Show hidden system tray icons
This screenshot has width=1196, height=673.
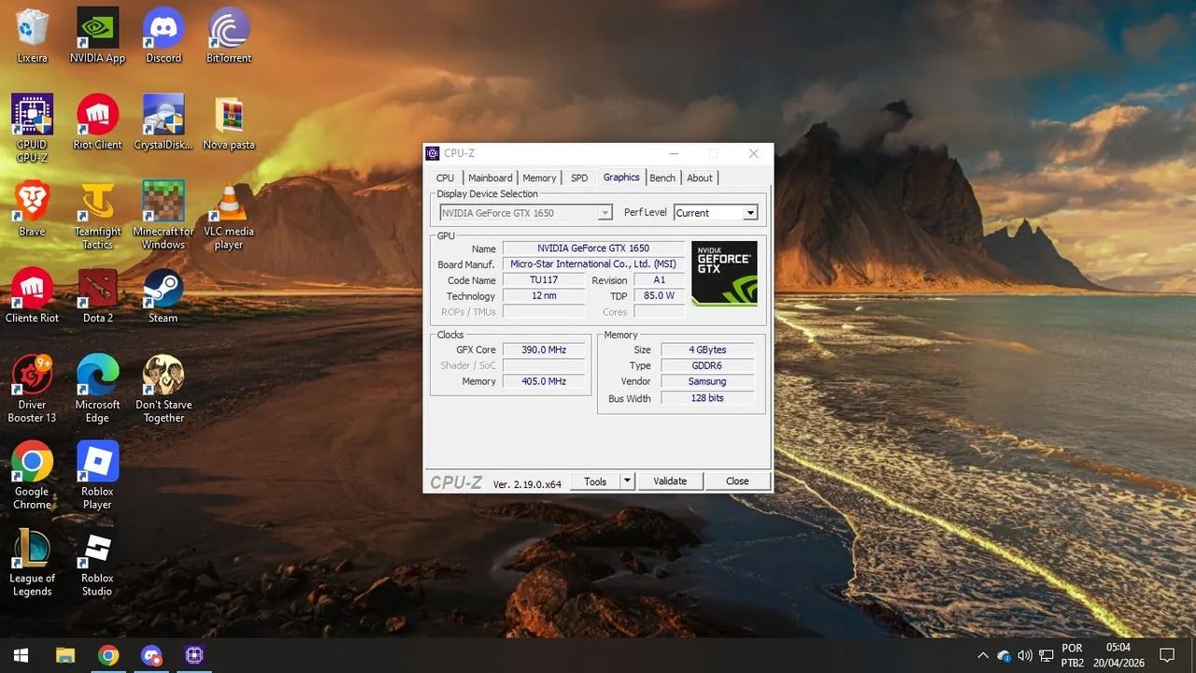tap(982, 655)
